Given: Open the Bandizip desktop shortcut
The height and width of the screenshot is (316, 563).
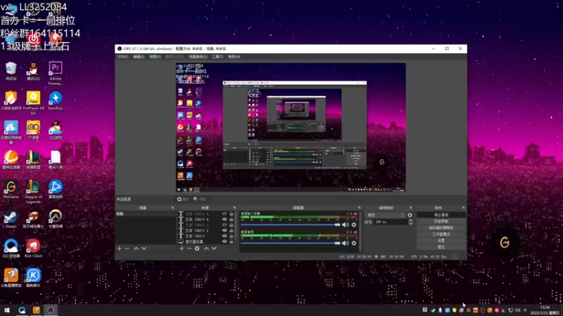Looking at the screenshot, I should pos(56,100).
